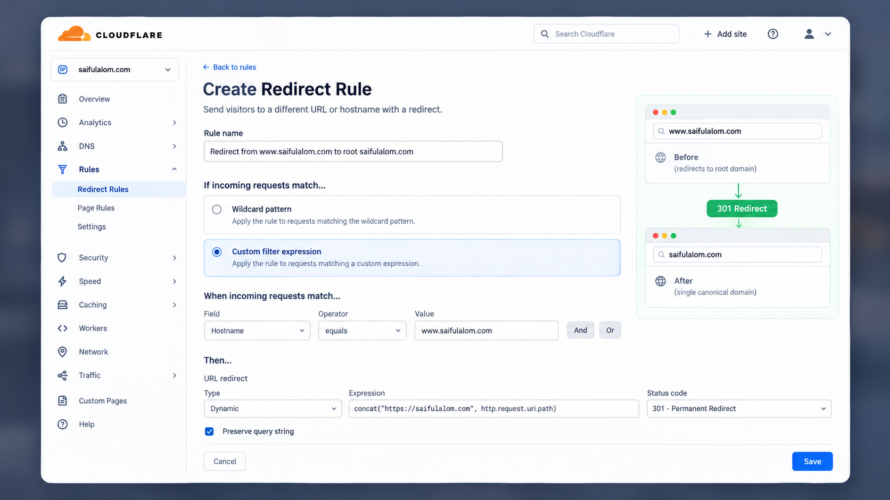
Task: Click the Rule name input field
Action: point(353,151)
